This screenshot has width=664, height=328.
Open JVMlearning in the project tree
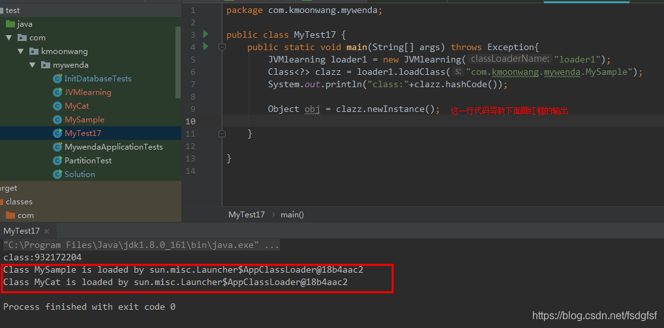(87, 92)
